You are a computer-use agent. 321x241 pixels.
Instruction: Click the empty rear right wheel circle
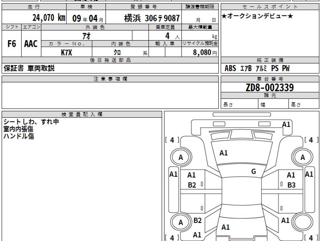(x=303, y=223)
